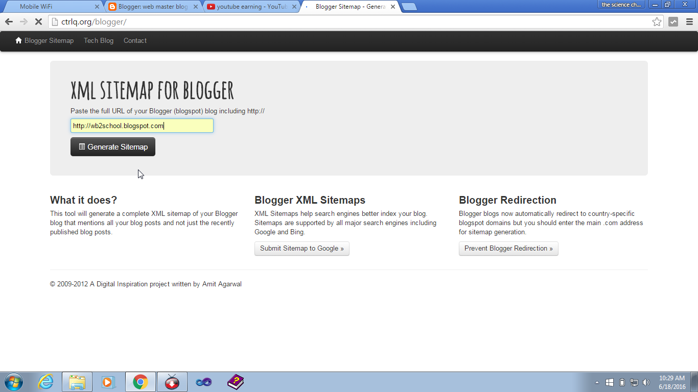Open the Tech Blog nav link

click(x=99, y=40)
